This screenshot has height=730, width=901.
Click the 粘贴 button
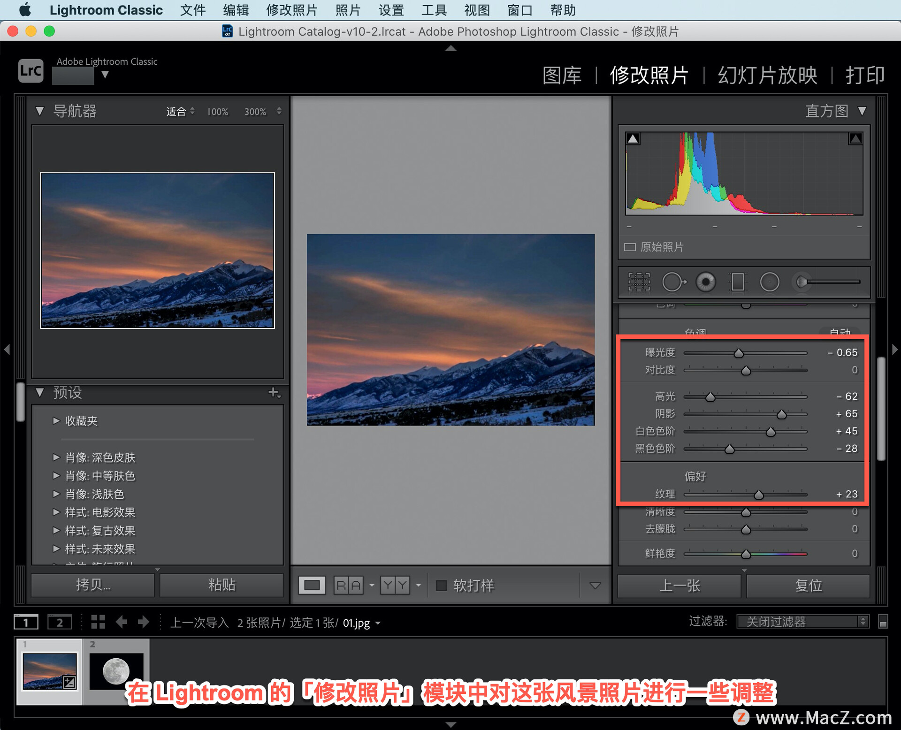[222, 585]
